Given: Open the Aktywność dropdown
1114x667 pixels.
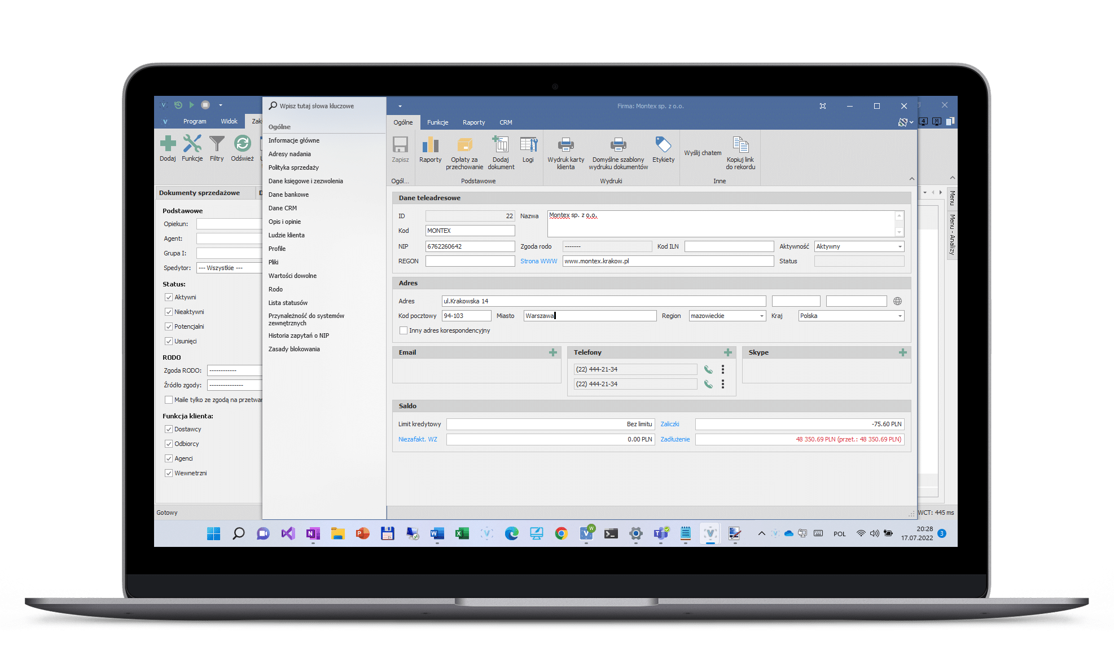Looking at the screenshot, I should (859, 246).
